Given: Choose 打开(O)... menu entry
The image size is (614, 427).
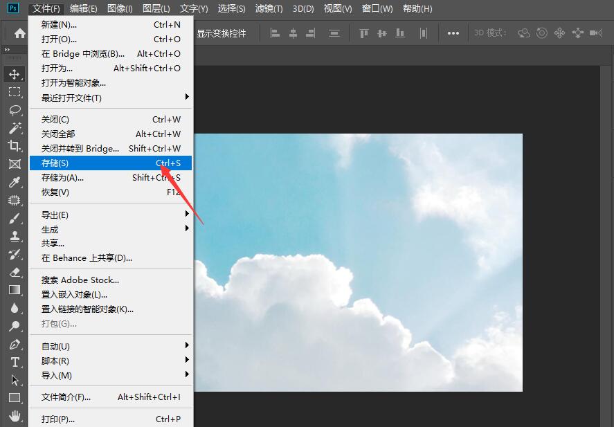Looking at the screenshot, I should [x=111, y=39].
